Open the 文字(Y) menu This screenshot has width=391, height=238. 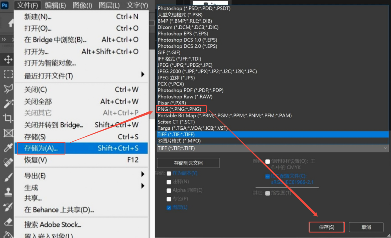pyautogui.click(x=137, y=5)
